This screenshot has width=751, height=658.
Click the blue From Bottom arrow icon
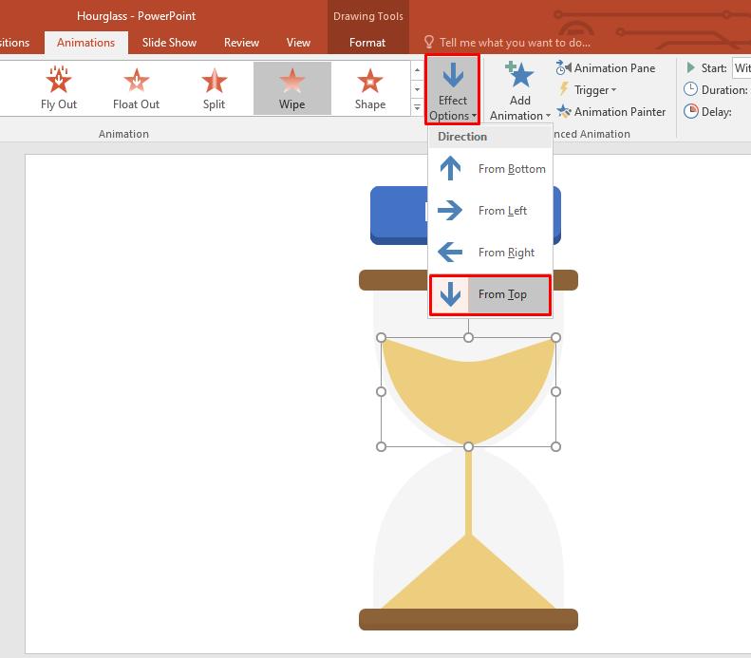coord(450,169)
